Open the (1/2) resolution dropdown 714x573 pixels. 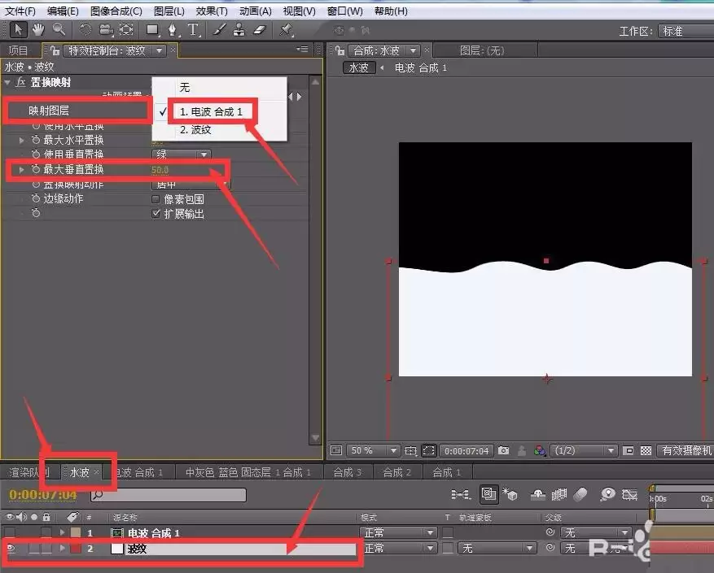[x=584, y=450]
